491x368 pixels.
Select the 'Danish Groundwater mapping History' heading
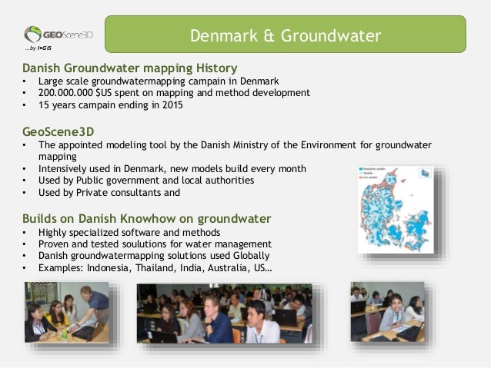[x=129, y=68]
